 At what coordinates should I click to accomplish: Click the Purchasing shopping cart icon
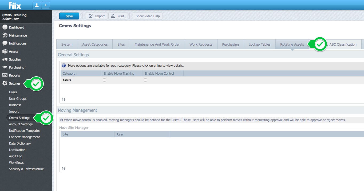pyautogui.click(x=5, y=67)
